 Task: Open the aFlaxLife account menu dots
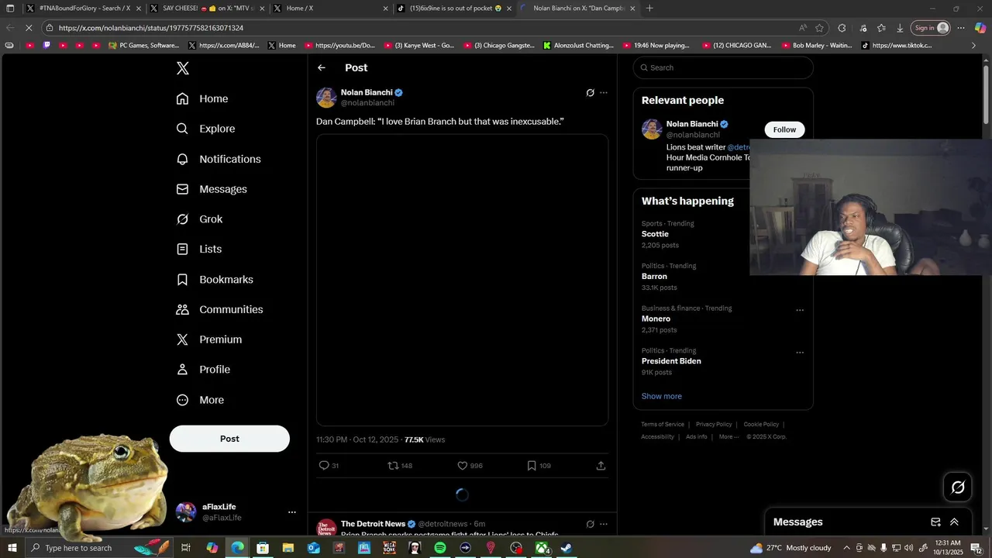(292, 512)
